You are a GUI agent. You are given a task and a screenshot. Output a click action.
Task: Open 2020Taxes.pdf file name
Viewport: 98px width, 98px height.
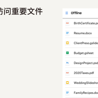click(84, 73)
